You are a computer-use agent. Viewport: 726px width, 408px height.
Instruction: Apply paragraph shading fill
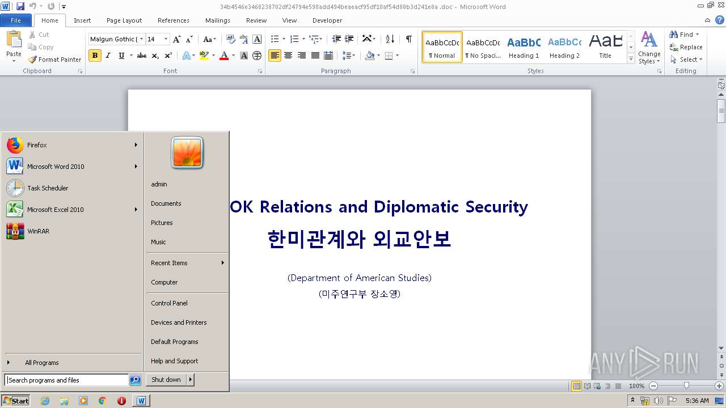(370, 56)
